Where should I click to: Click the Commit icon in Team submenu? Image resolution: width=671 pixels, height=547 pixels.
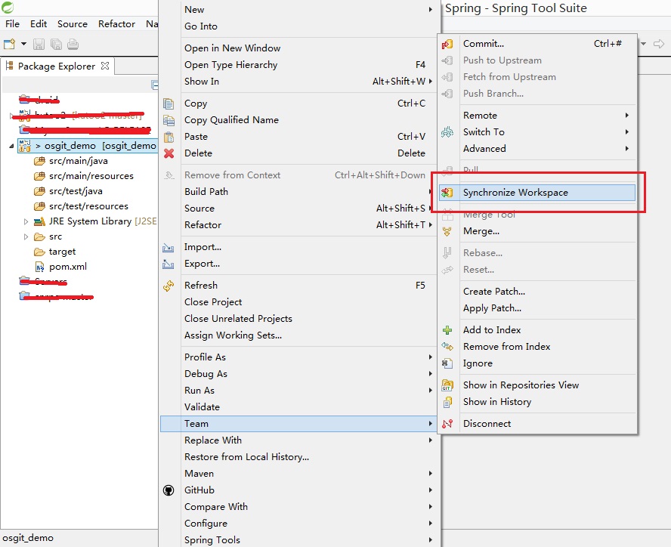(447, 44)
